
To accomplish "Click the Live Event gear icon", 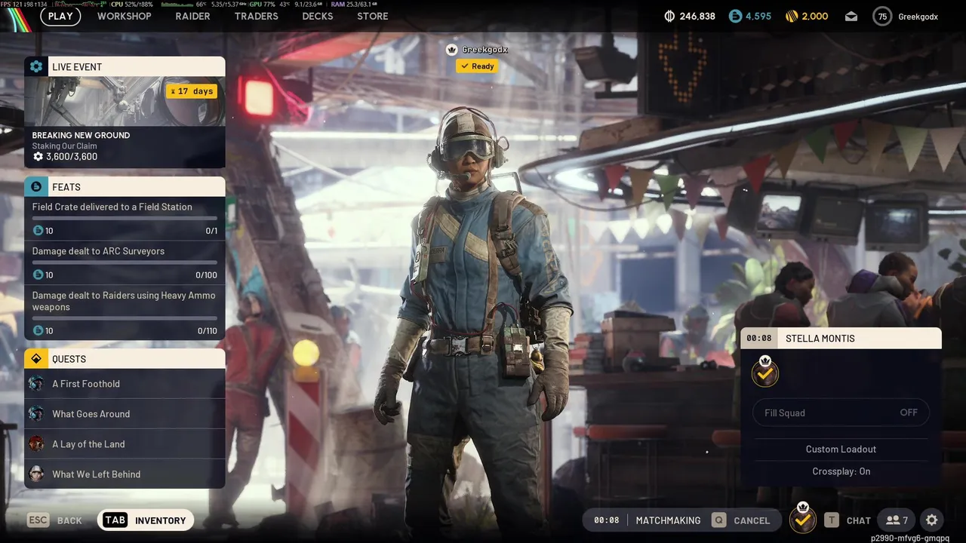I will click(36, 66).
